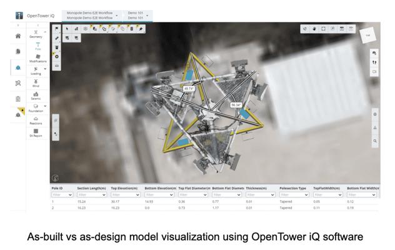Click the delete trash icon in toolbar
This screenshot has height=250, width=395.
pos(131,29)
